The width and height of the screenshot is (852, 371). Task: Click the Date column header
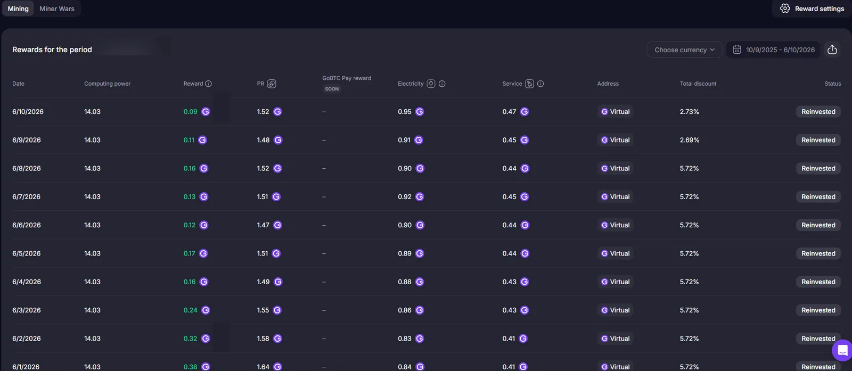(x=18, y=84)
